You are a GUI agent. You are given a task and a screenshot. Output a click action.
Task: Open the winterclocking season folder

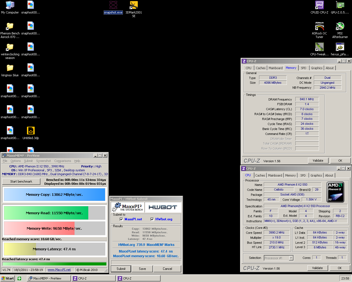pos(10,51)
